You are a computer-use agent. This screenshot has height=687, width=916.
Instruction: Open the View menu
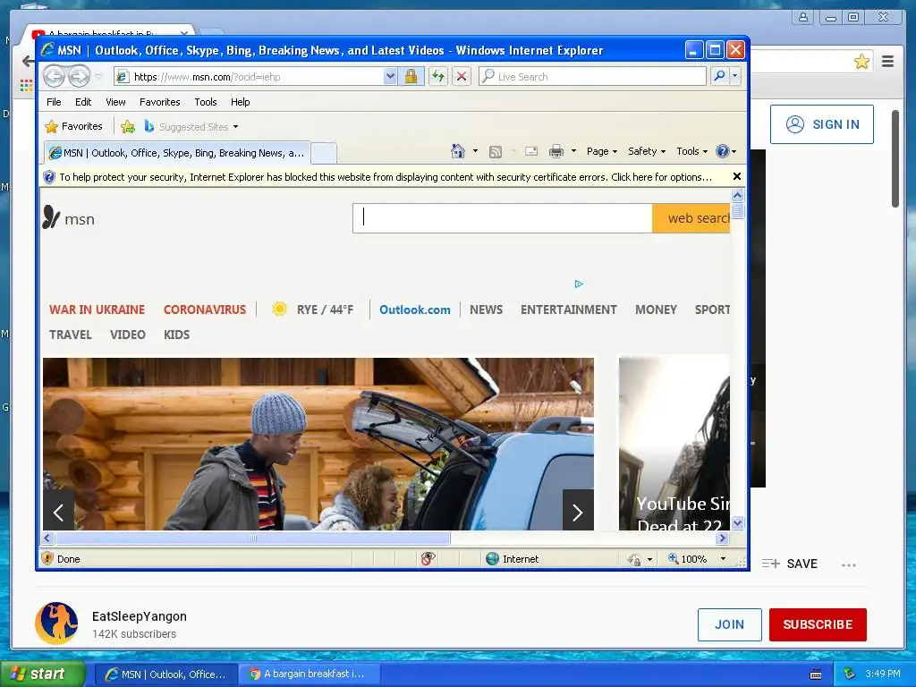pos(115,102)
